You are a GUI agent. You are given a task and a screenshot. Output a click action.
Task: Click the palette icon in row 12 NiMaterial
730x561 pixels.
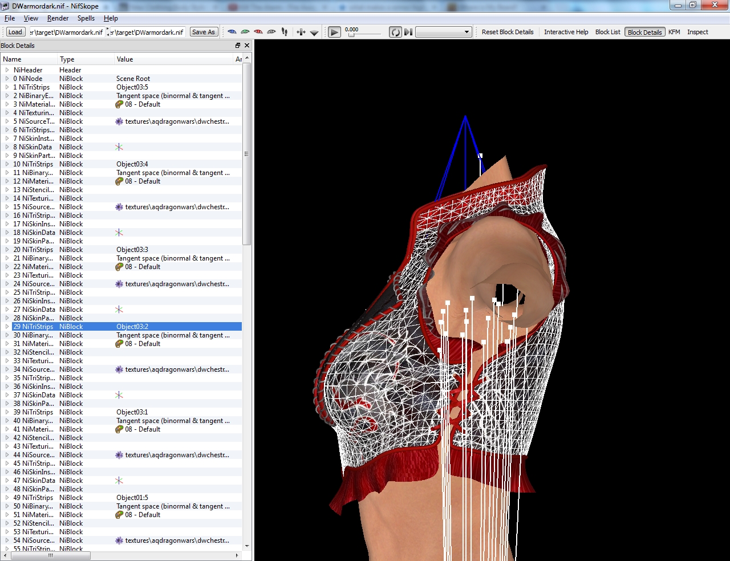click(119, 181)
